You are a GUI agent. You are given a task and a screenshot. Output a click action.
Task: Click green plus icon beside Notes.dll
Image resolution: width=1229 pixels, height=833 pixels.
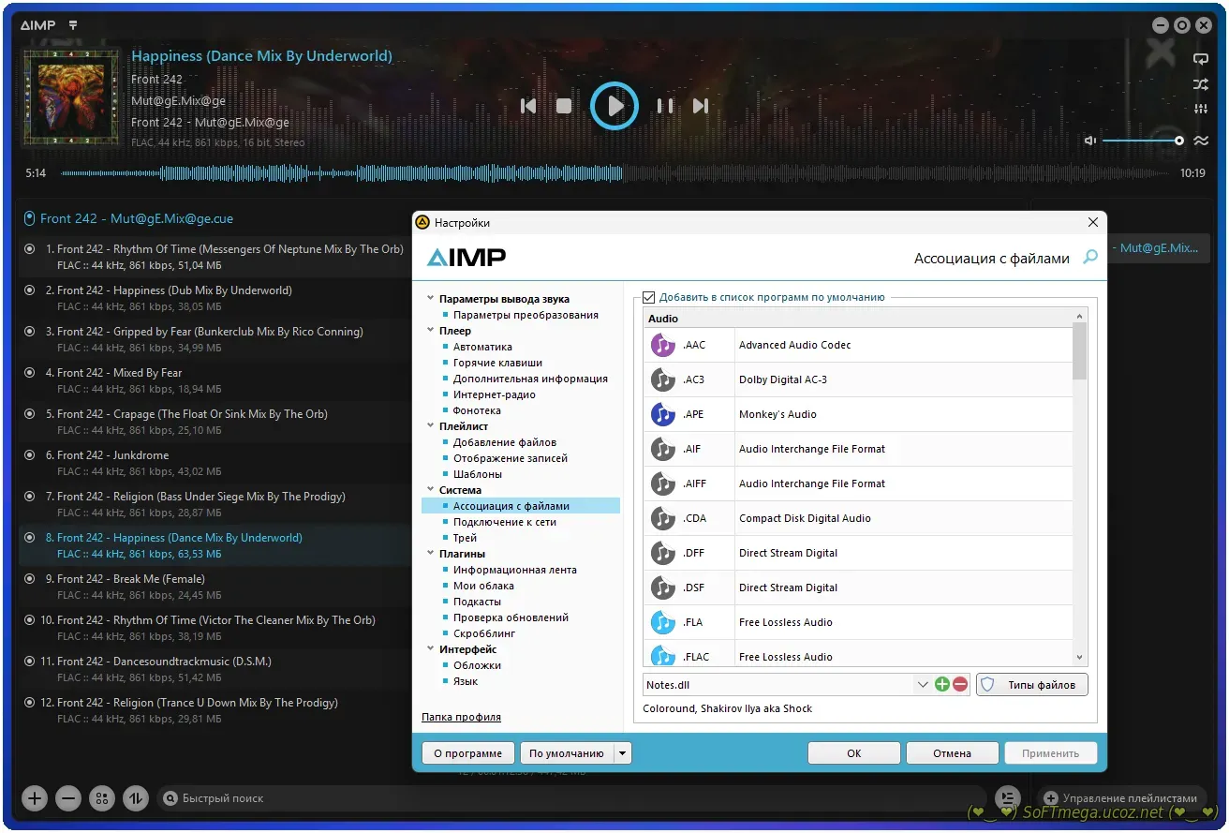click(942, 685)
